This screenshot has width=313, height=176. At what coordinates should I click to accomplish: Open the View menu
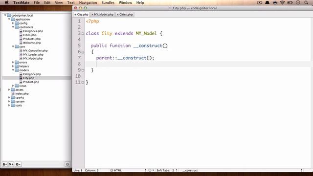point(59,2)
